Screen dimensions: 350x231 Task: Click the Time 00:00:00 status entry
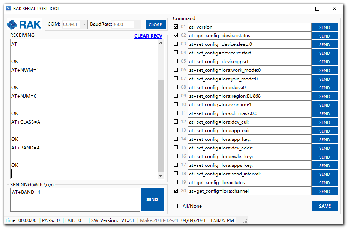click(x=21, y=220)
